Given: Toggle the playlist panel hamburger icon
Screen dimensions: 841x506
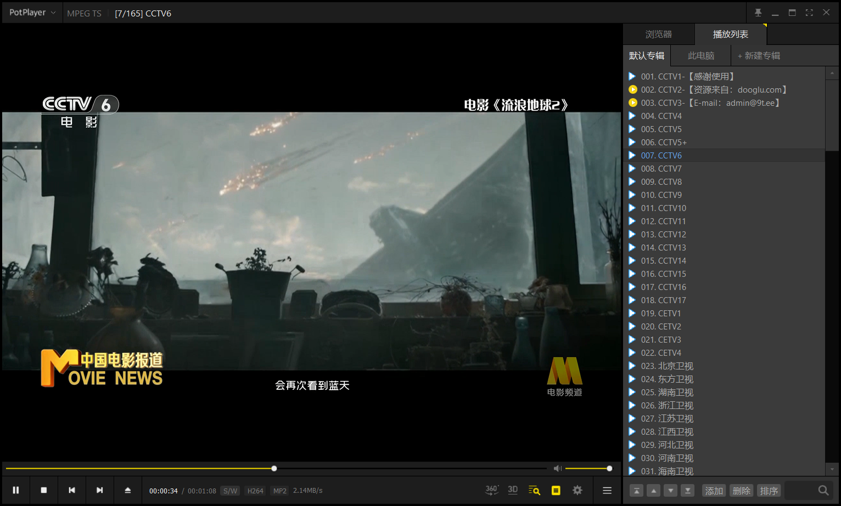Looking at the screenshot, I should [x=607, y=490].
